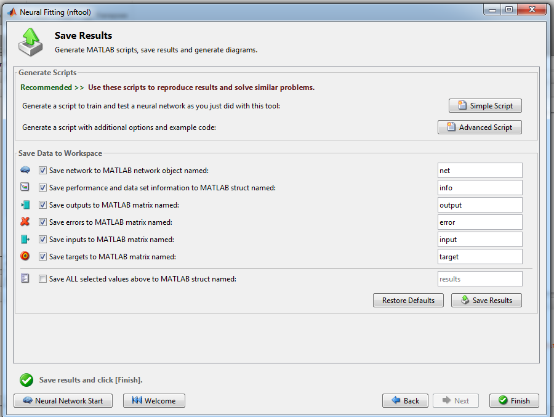Minimize the nftool window

point(492,10)
